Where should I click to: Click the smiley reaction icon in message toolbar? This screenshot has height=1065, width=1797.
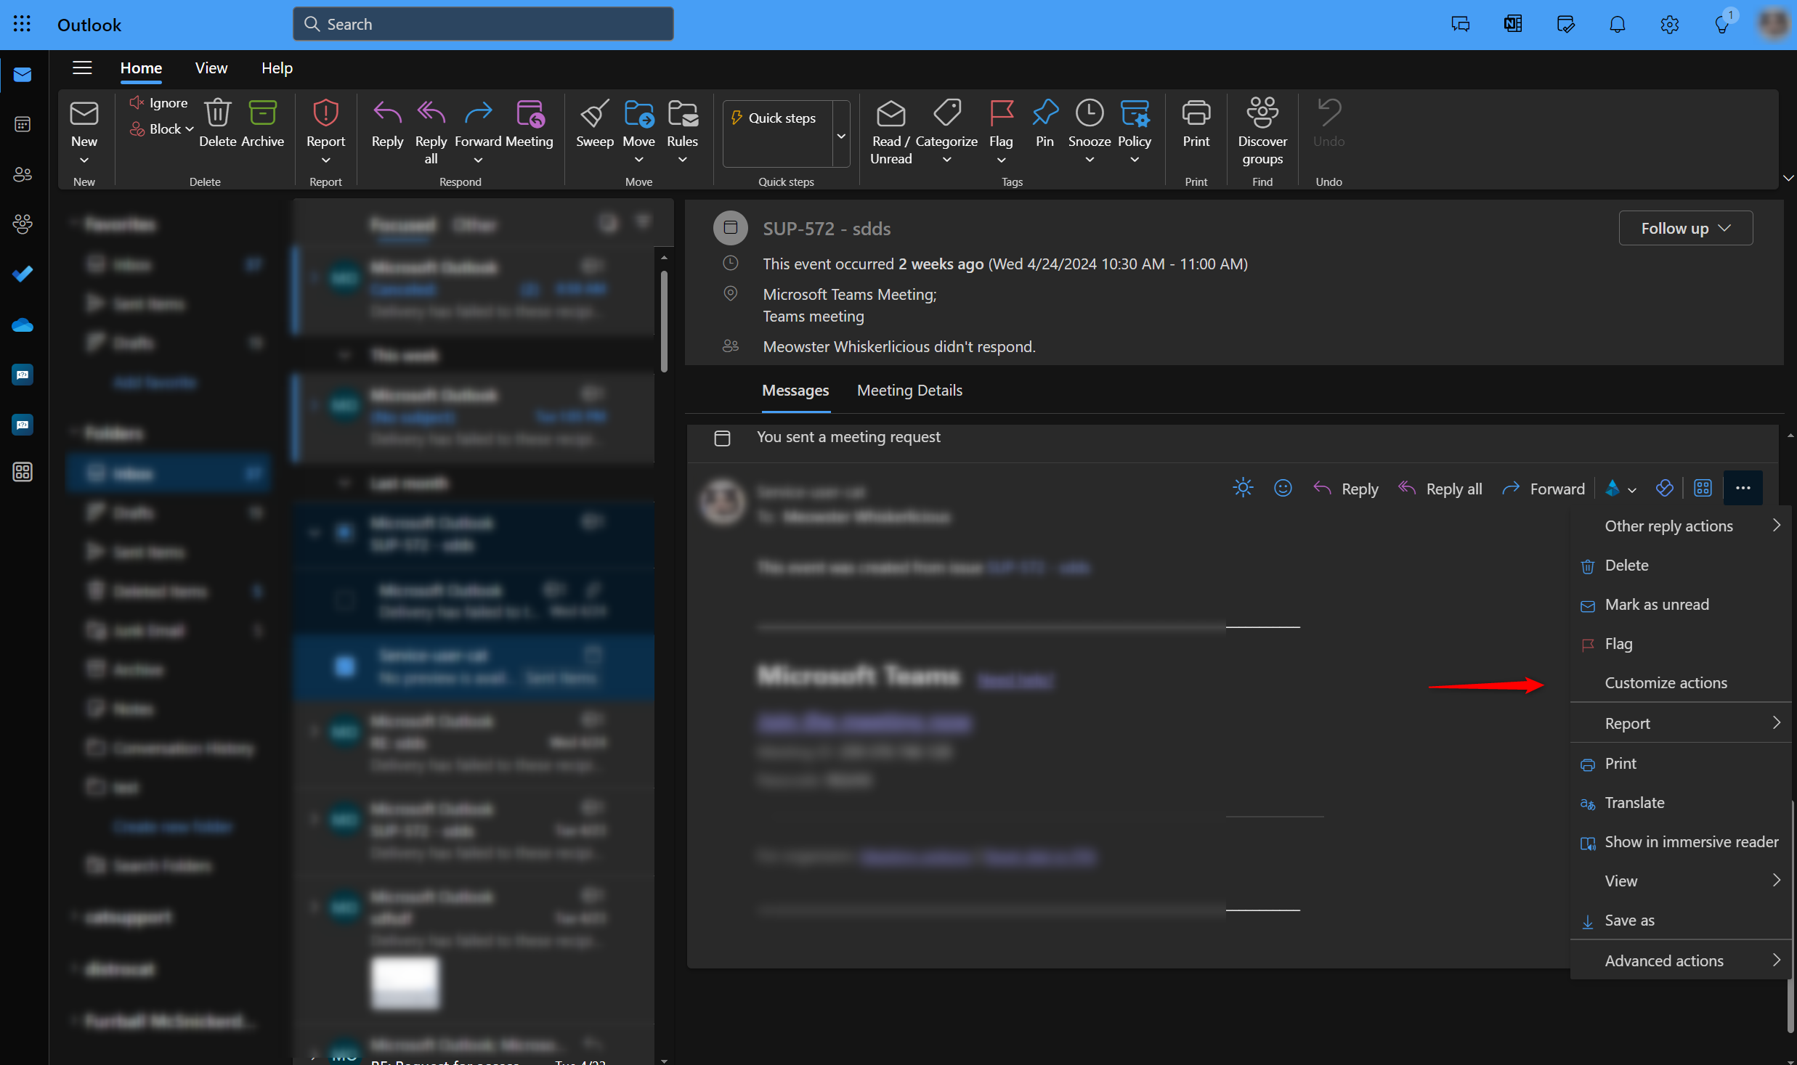point(1283,489)
